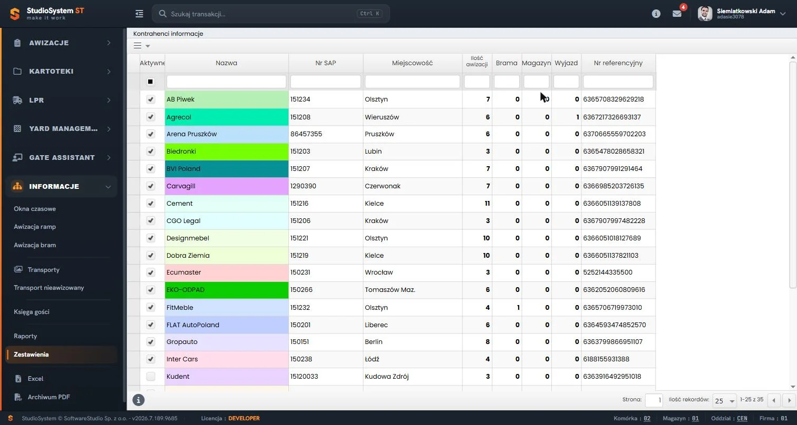Screen dimensions: 797x425
Task: Open Transport nieawizowany menu item
Action: (x=49, y=288)
